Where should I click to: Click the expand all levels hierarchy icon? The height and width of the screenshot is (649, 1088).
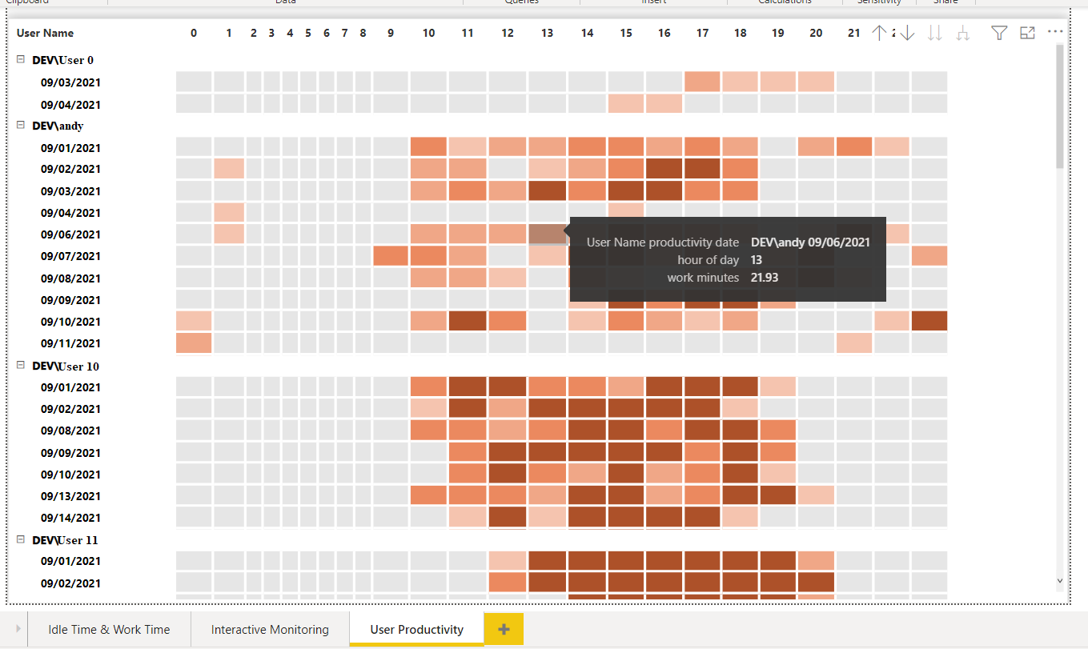963,33
